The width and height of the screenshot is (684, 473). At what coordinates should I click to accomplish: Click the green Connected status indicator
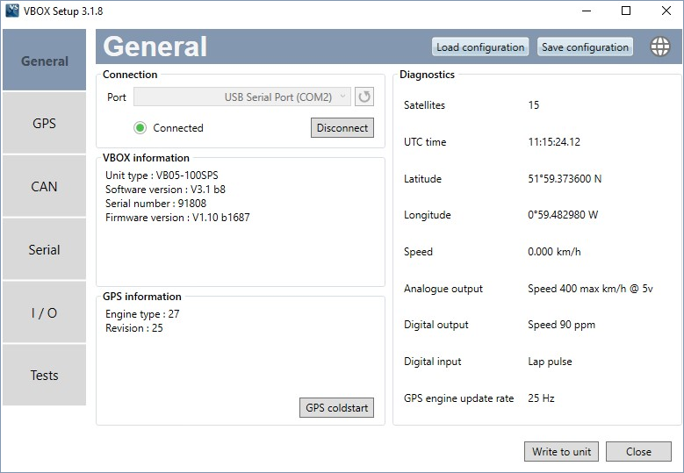coord(140,128)
